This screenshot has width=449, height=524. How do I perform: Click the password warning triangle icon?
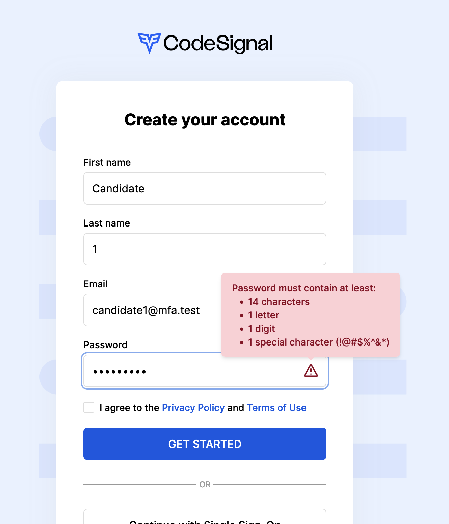310,371
